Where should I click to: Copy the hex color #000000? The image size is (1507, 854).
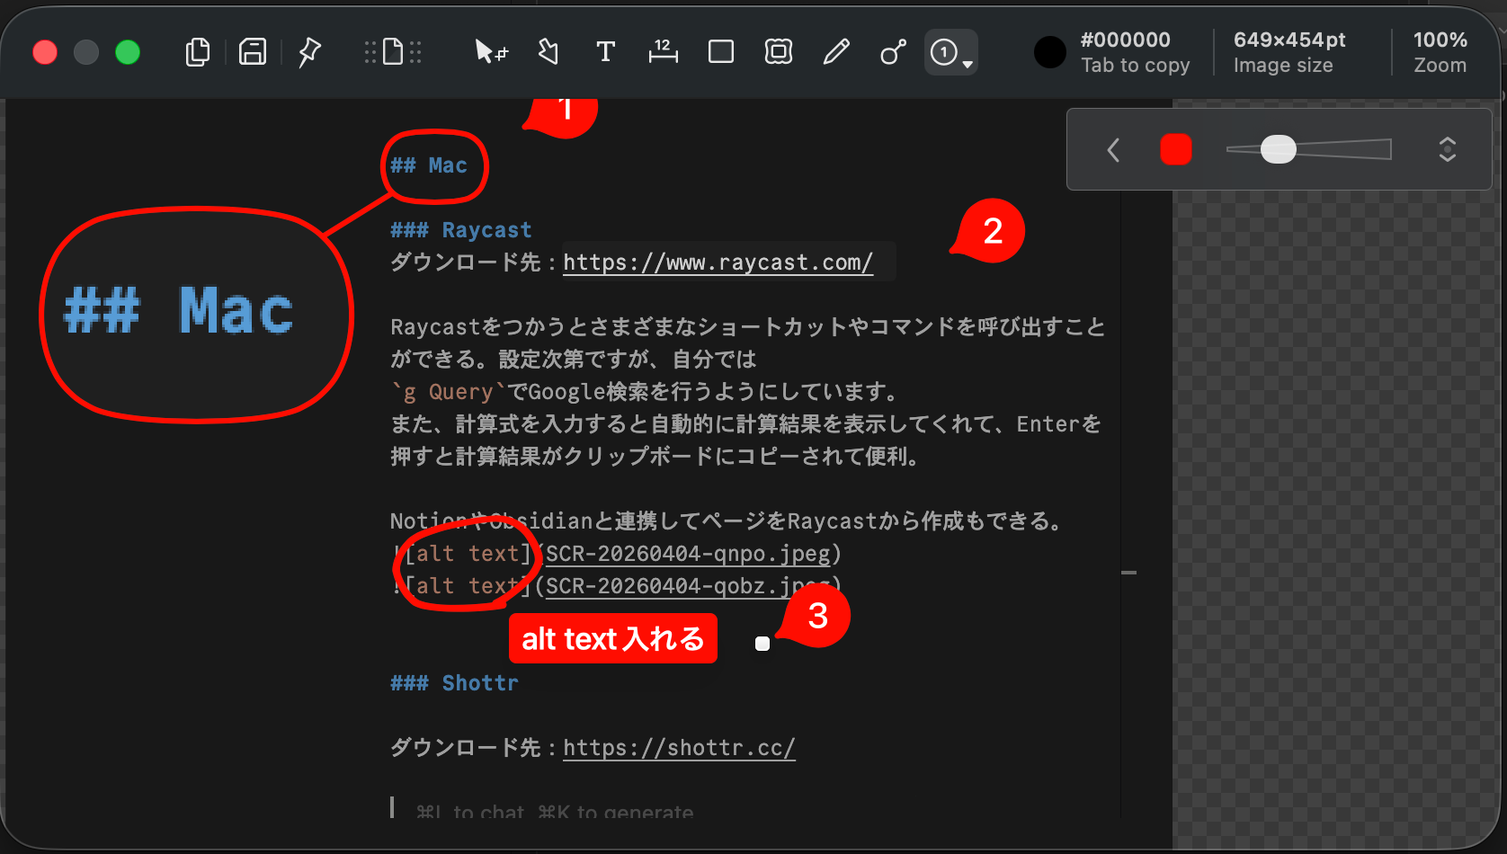1124,40
